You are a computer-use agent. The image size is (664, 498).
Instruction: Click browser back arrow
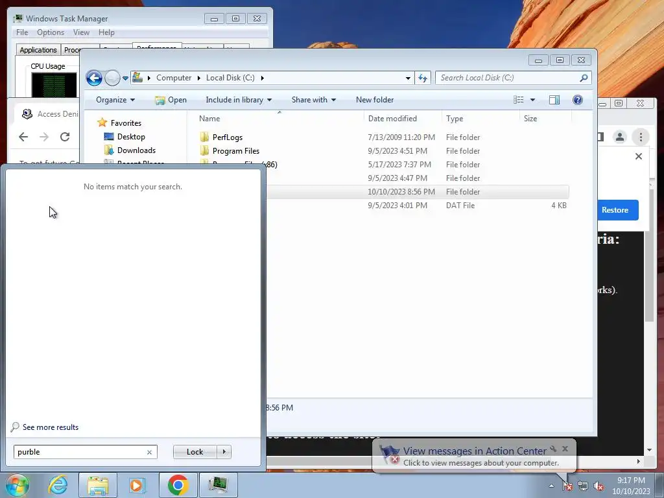23,137
